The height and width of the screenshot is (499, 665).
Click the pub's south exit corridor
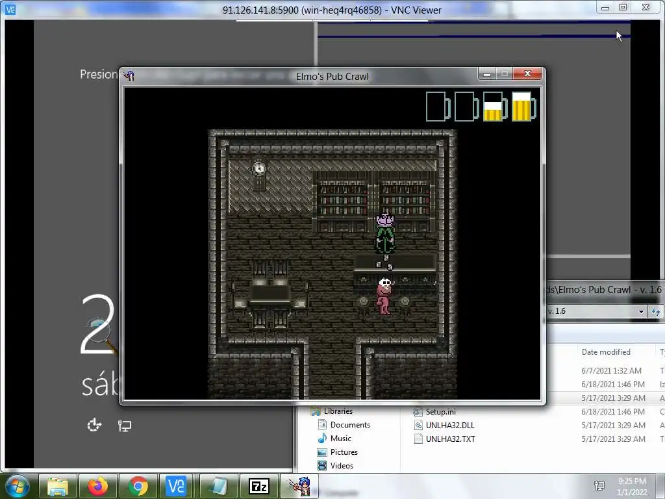coord(332,369)
